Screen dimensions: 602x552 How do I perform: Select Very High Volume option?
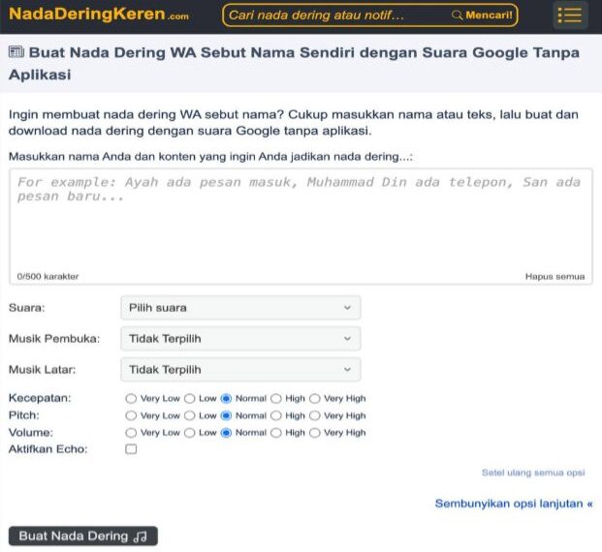pyautogui.click(x=315, y=433)
